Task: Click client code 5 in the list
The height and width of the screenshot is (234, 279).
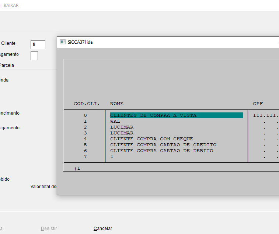Action: [x=86, y=145]
